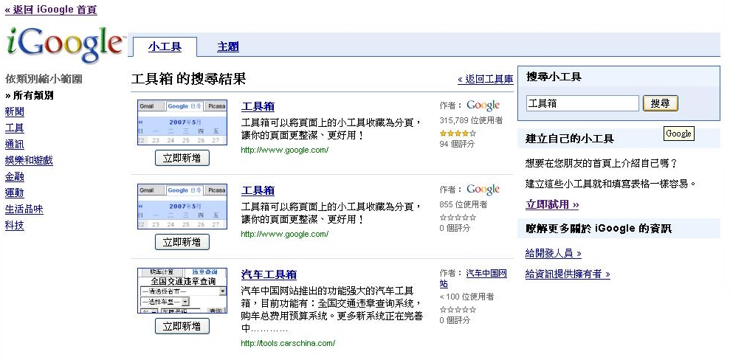Open second 工具箱 thumbnail with 855 users
Screen dimensions: 730x360
coord(182,206)
